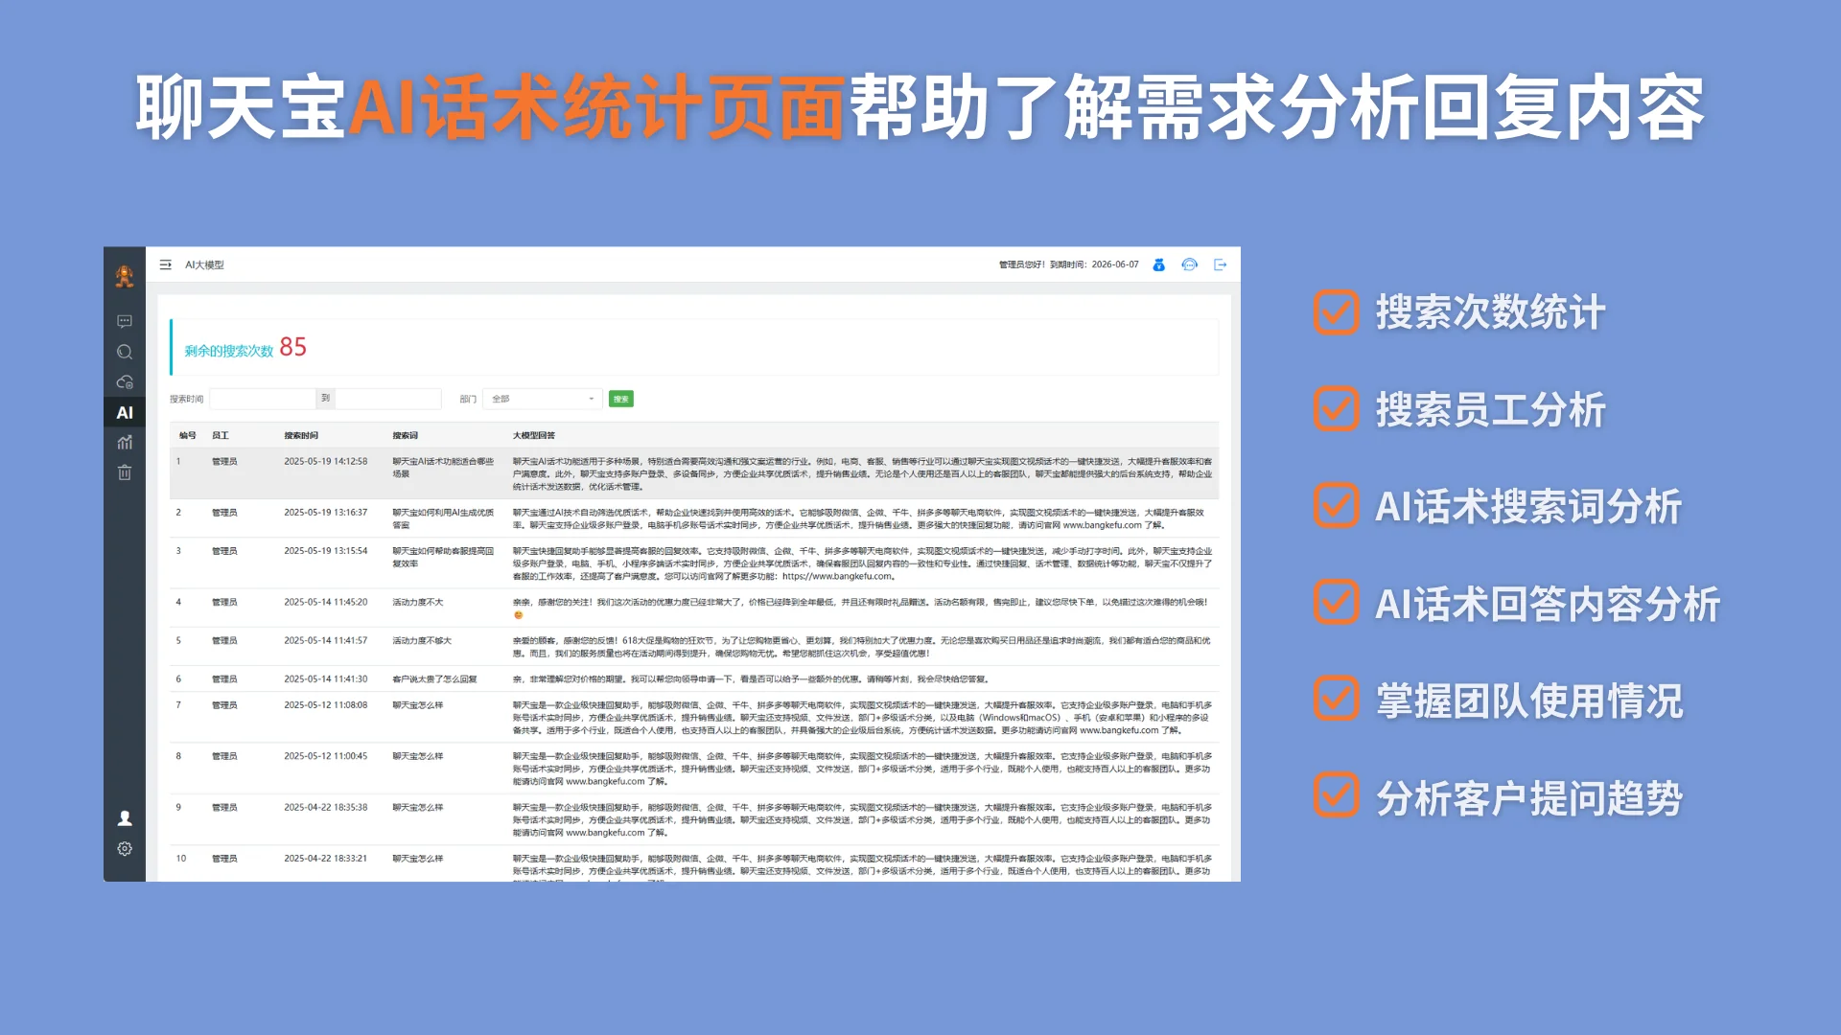Select the row dated 2025-05-19 13:16:37
Screen dimensions: 1841x1035
(x=694, y=518)
